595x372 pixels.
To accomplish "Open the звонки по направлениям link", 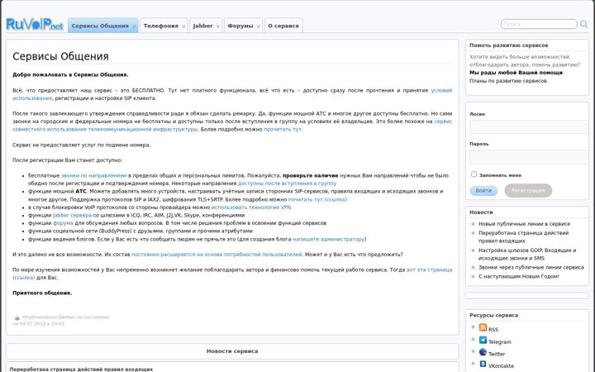I will coord(93,175).
